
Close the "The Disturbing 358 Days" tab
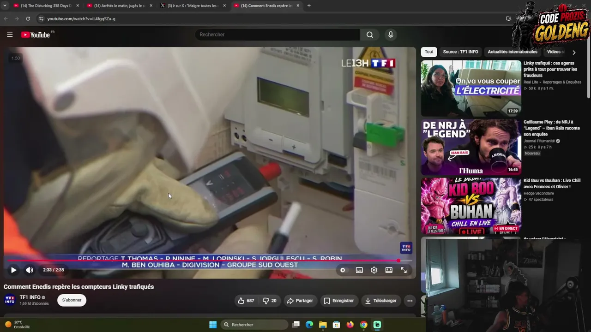point(78,6)
